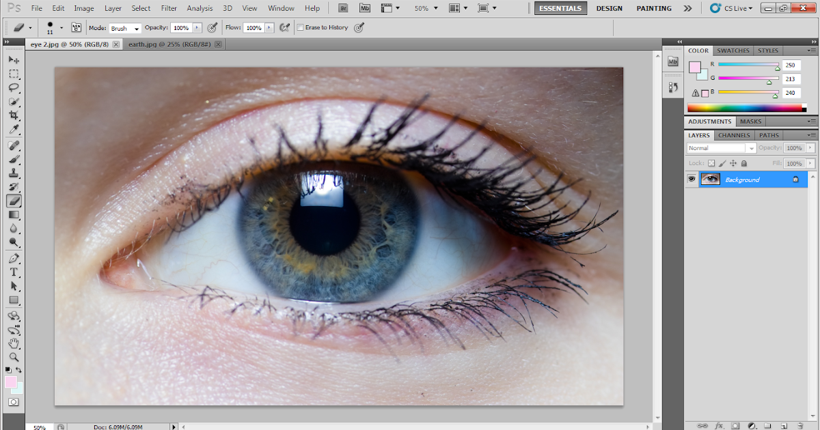
Task: Launch Adobe Bridge from the application bar
Action: 343,8
